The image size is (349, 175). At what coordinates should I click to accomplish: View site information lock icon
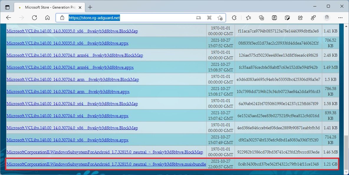click(x=62, y=18)
